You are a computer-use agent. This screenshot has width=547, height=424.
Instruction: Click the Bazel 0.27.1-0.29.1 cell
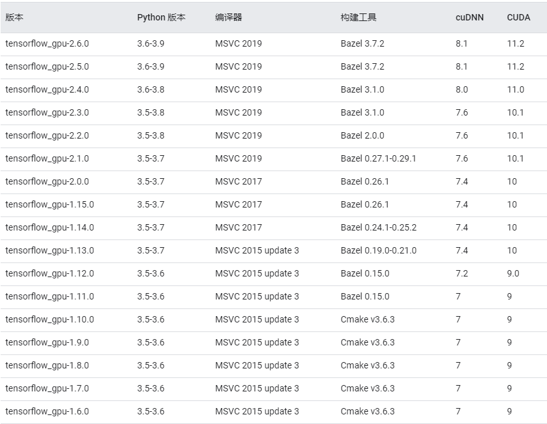[379, 158]
